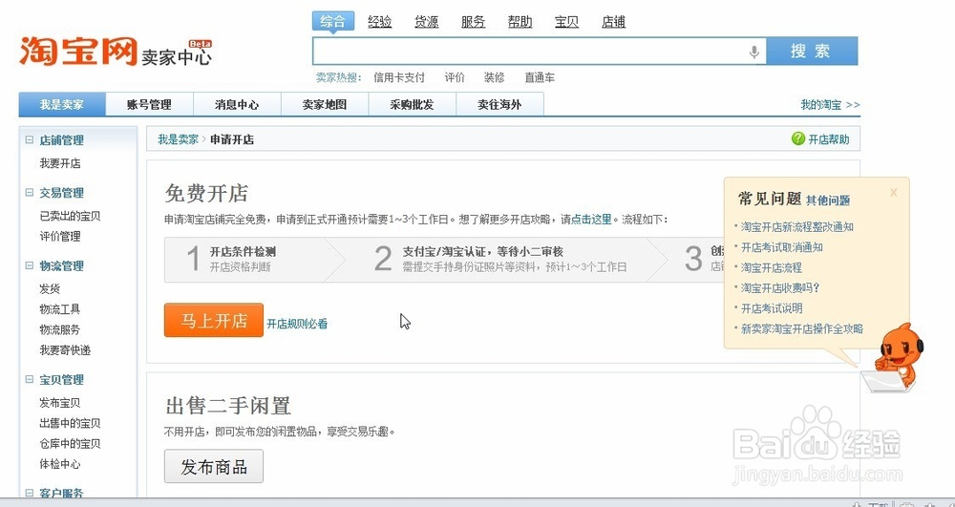Select the 货源 search tab
This screenshot has height=507, width=955.
click(x=426, y=22)
